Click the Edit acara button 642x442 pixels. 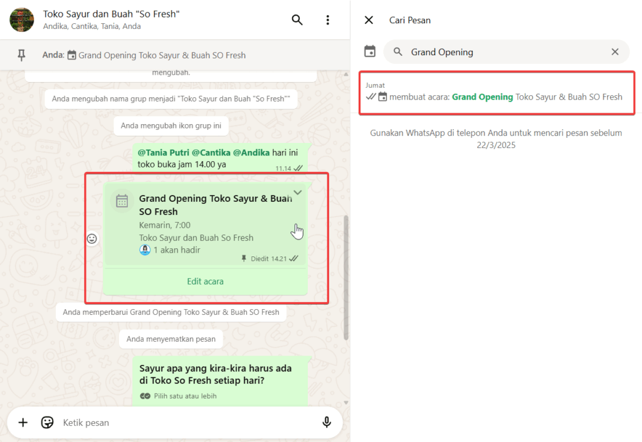(x=205, y=282)
